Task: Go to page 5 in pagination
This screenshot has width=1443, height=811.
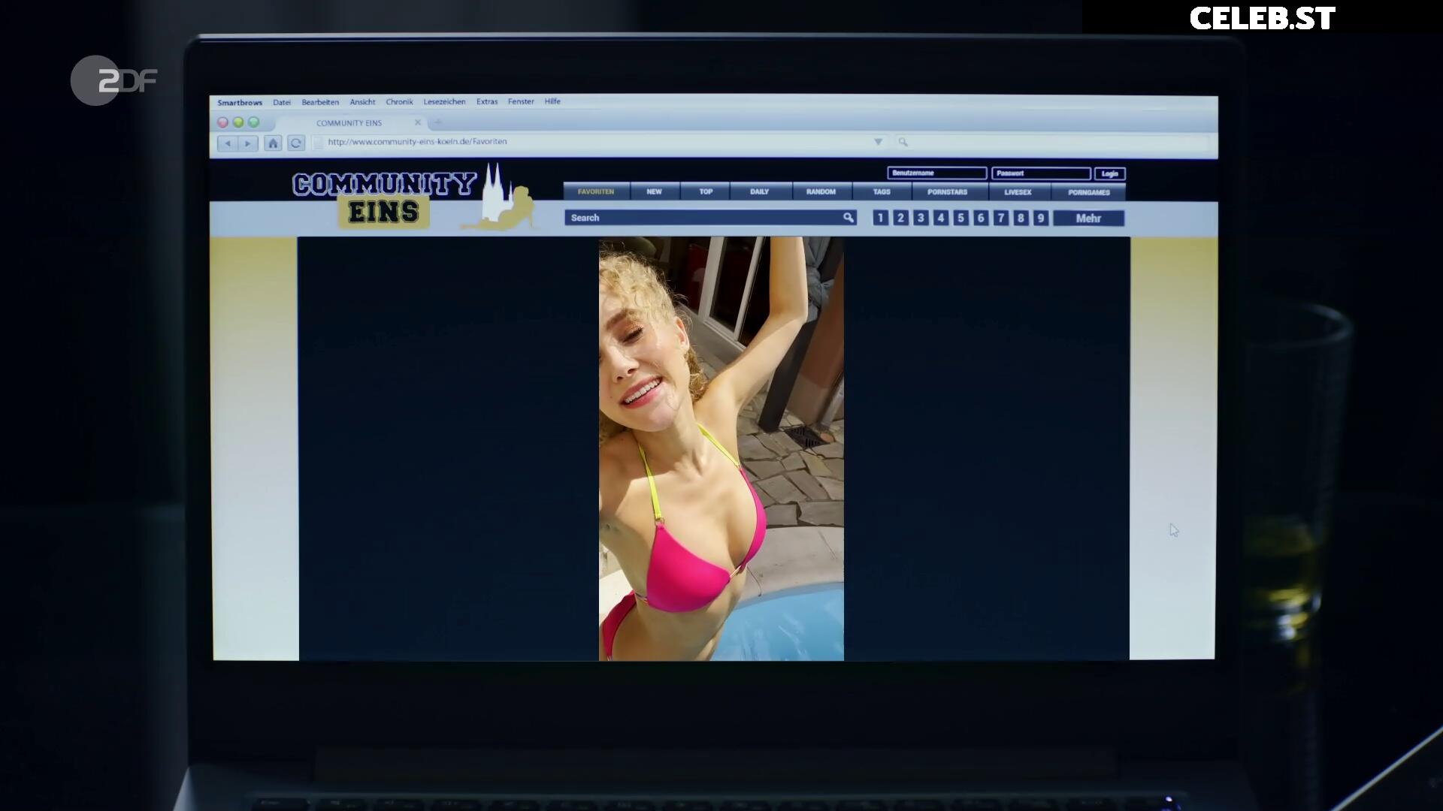Action: coord(960,219)
